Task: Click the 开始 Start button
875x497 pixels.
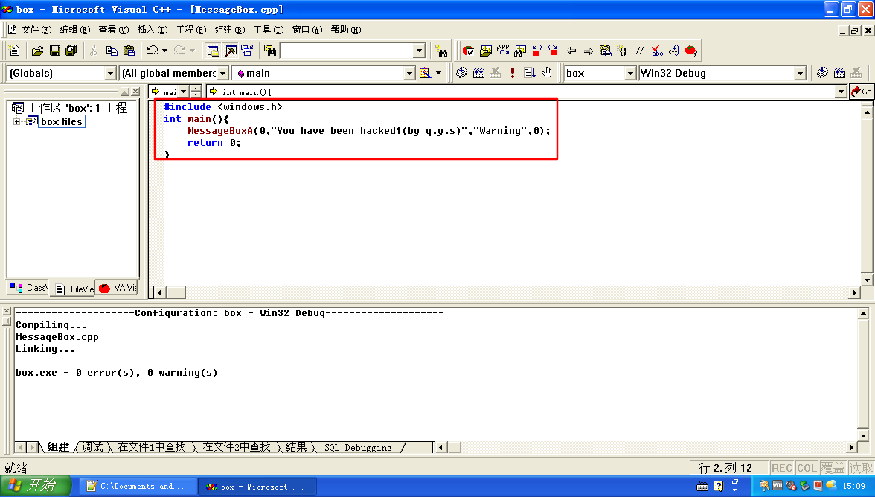Action: [36, 486]
